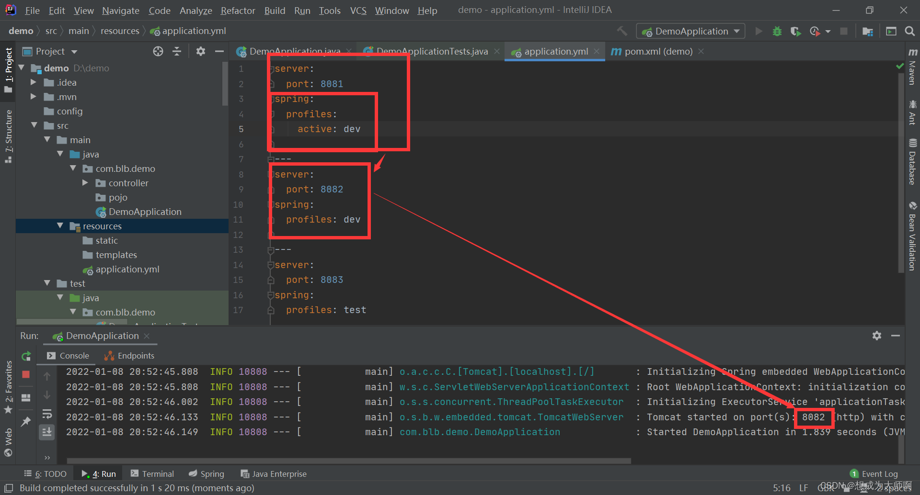Viewport: 920px width, 495px height.
Task: Collapse the src folder
Action: 34,125
